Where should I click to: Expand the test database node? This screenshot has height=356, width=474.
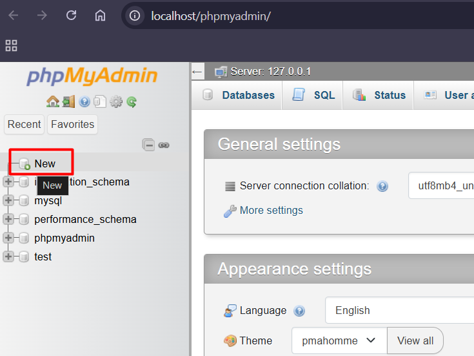8,257
